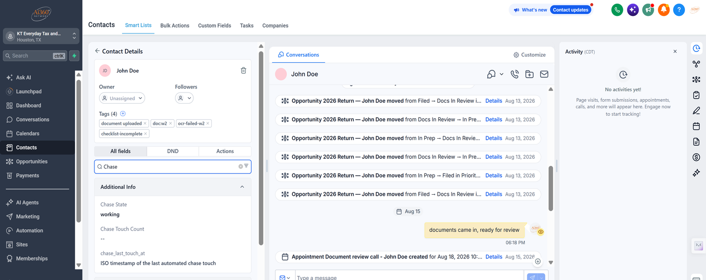Open the opportunities icon in right rail
This screenshot has height=280, width=706.
696,80
